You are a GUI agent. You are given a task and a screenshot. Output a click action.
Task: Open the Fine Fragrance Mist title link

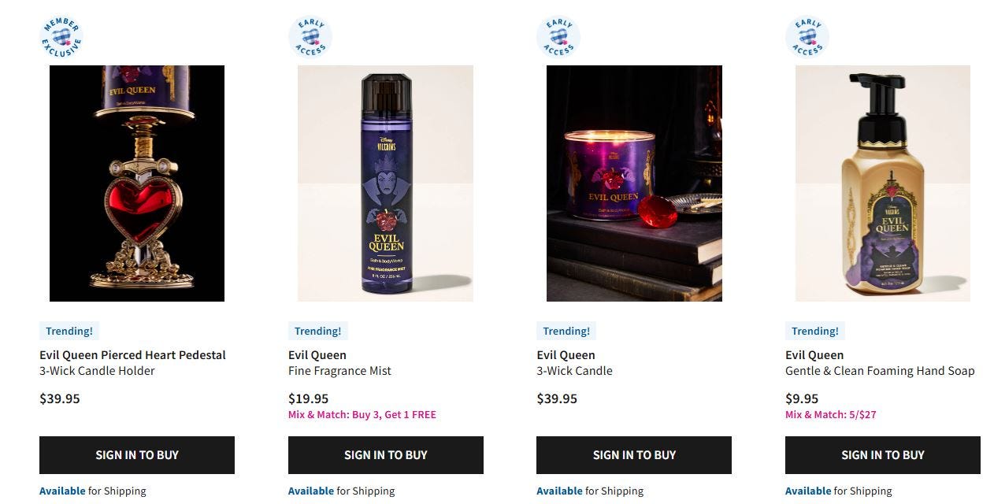(339, 363)
